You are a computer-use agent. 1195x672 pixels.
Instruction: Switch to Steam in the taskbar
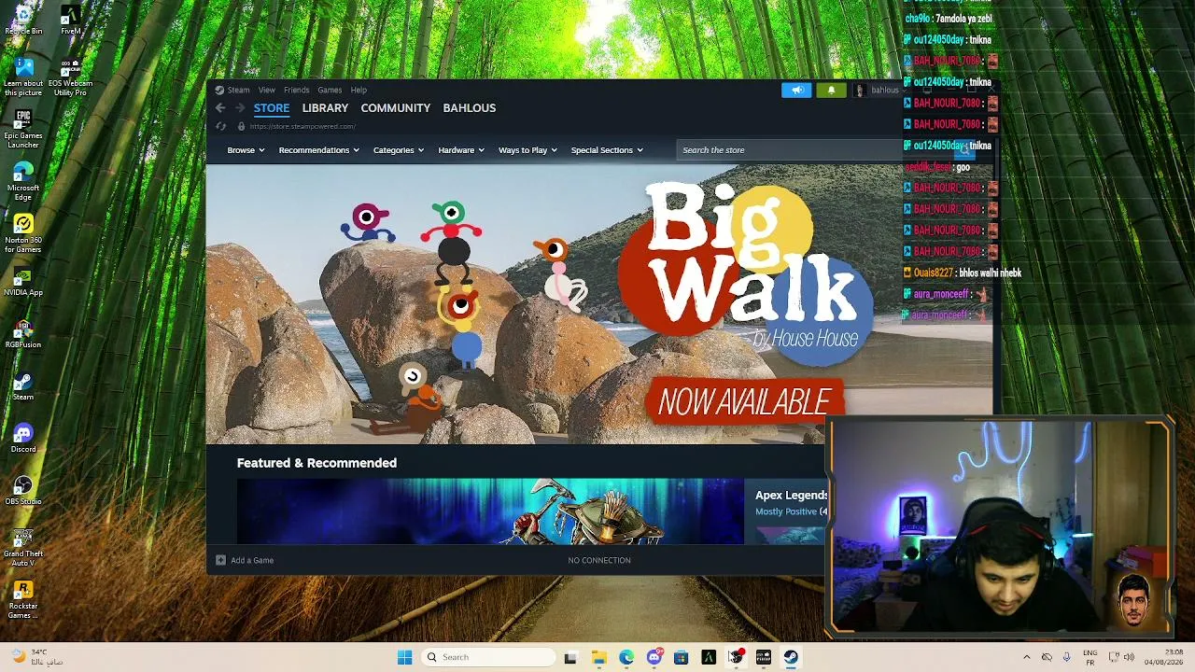[791, 657]
